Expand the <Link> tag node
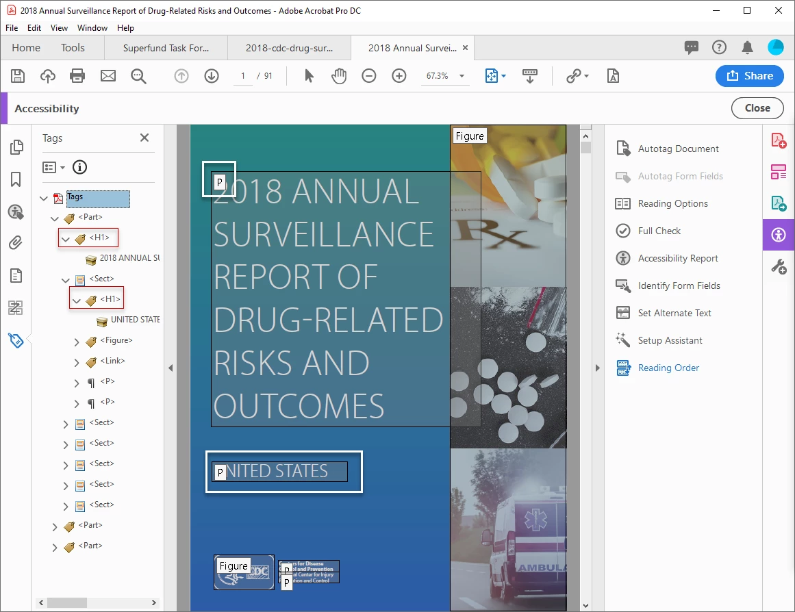 pos(77,363)
